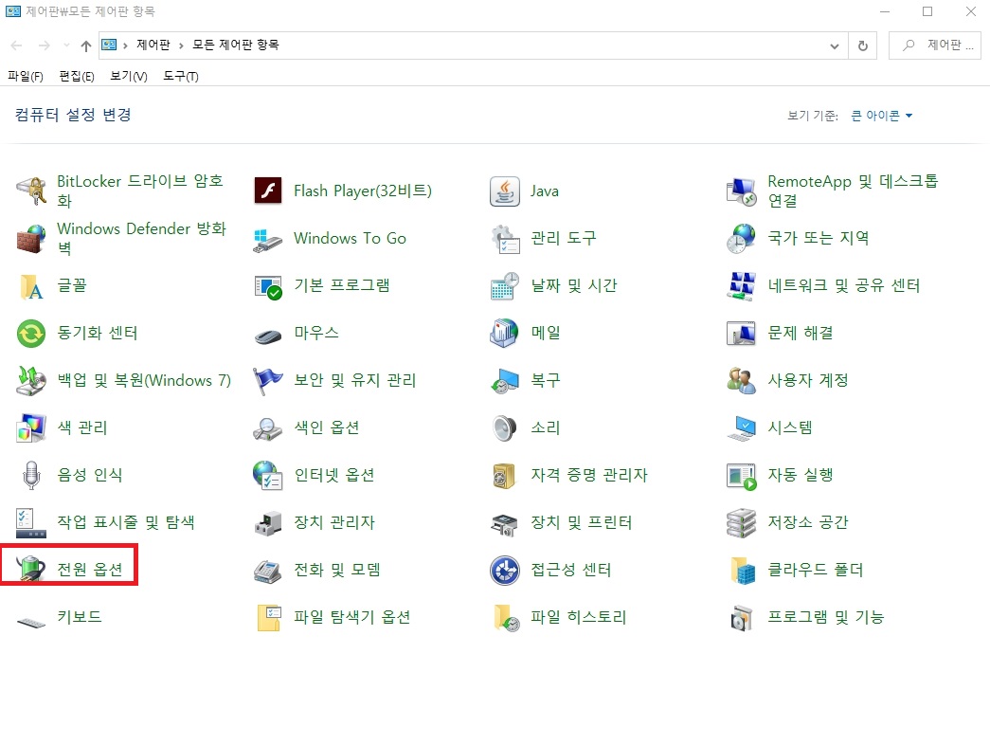Open the 색 관리 icon

click(31, 427)
